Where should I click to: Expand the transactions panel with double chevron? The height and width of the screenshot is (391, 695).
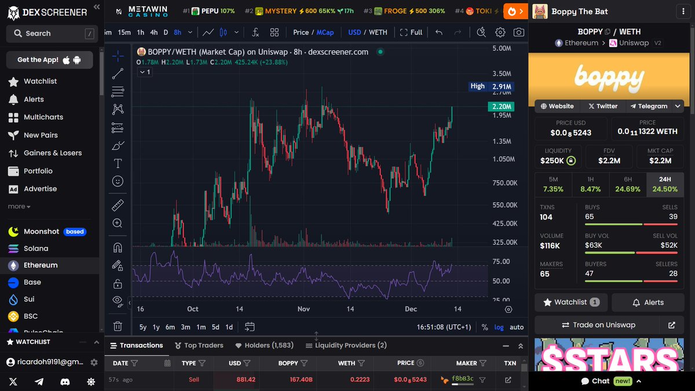(x=520, y=346)
